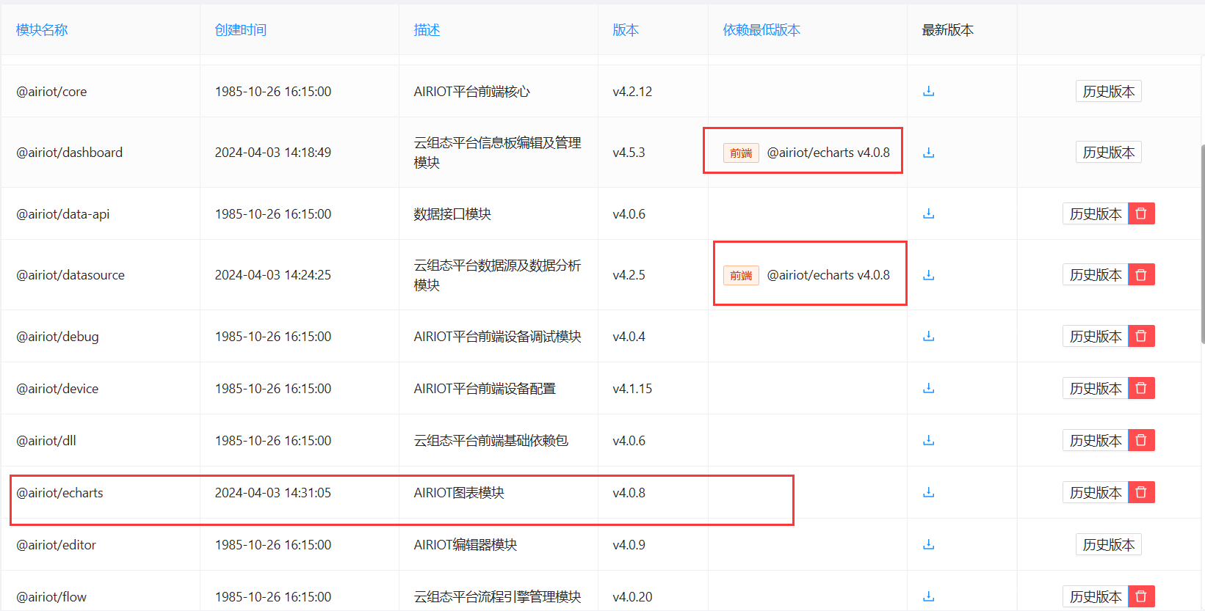Select the @airiot/datasource module name

70,275
